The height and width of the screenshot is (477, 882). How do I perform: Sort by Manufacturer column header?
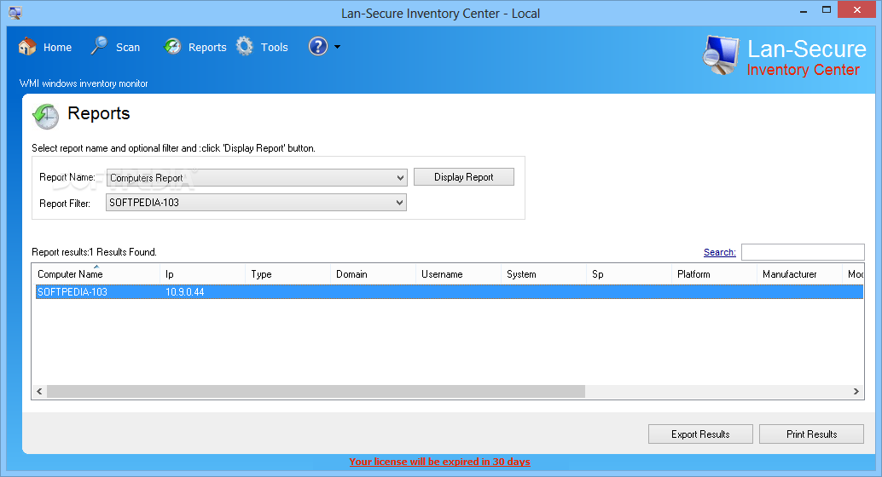(799, 273)
